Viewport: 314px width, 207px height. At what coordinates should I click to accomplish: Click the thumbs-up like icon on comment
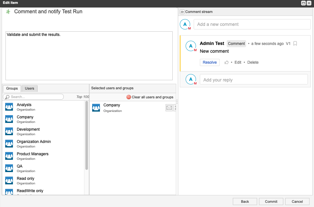click(227, 62)
